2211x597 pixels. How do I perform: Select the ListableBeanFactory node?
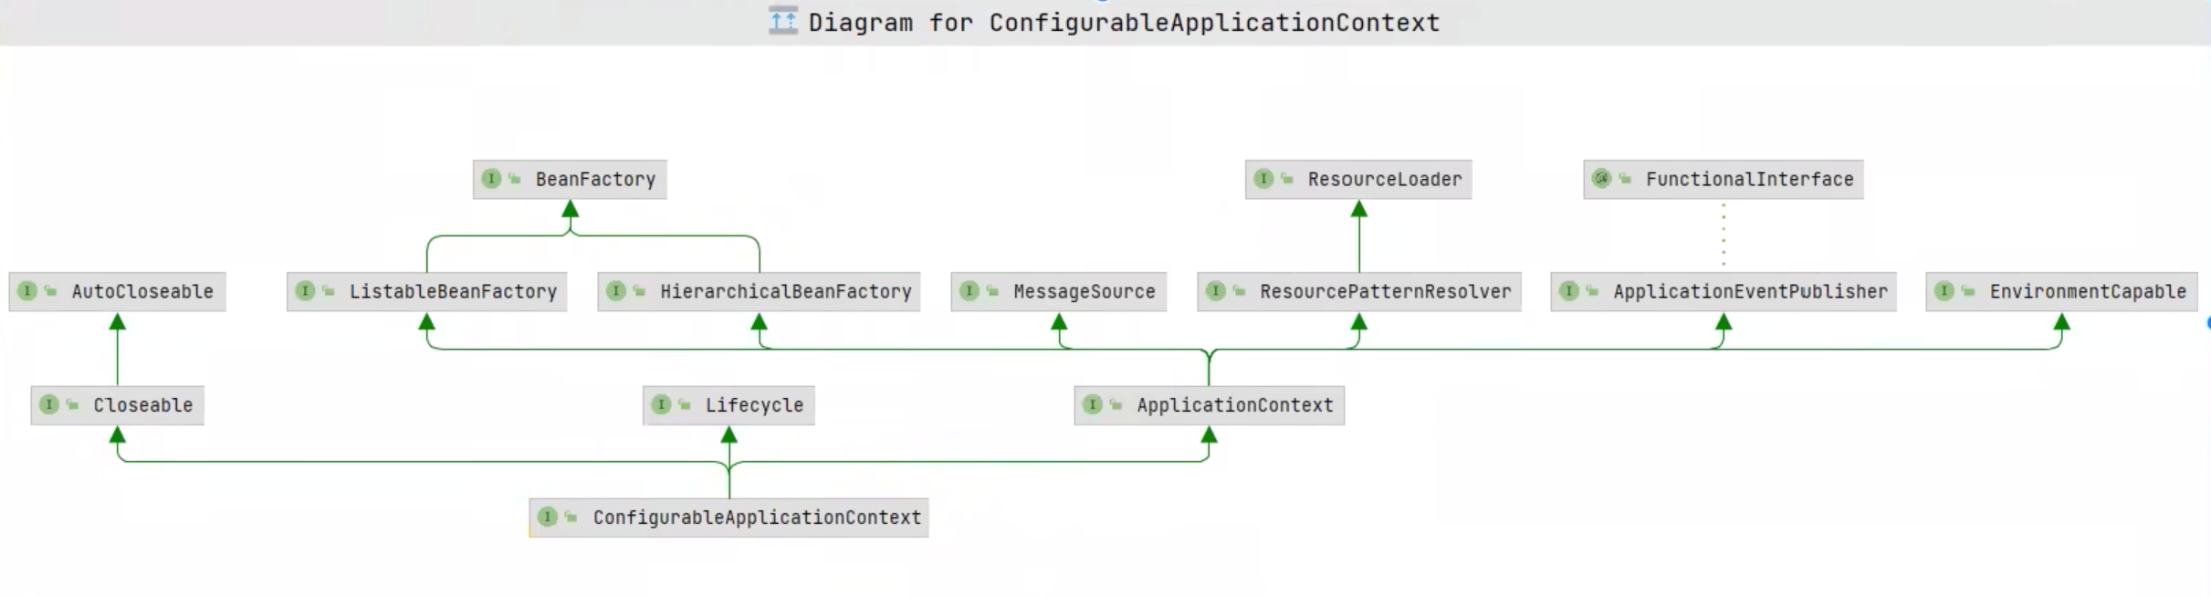[x=452, y=292]
